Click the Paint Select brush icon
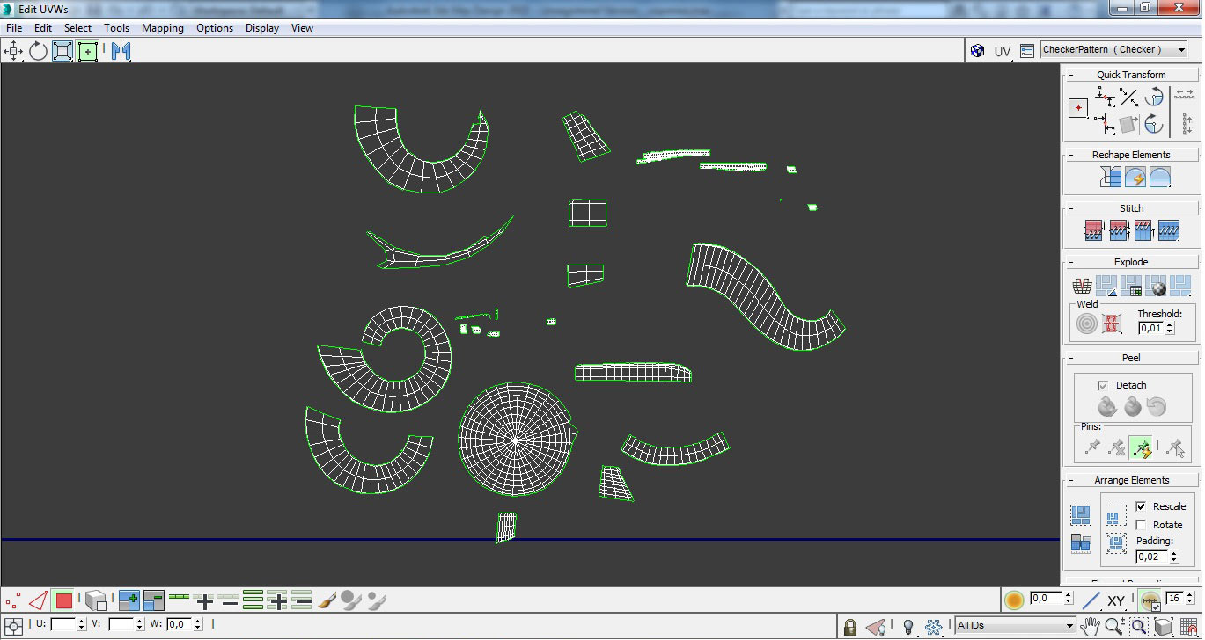This screenshot has height=640, width=1205. pyautogui.click(x=326, y=601)
